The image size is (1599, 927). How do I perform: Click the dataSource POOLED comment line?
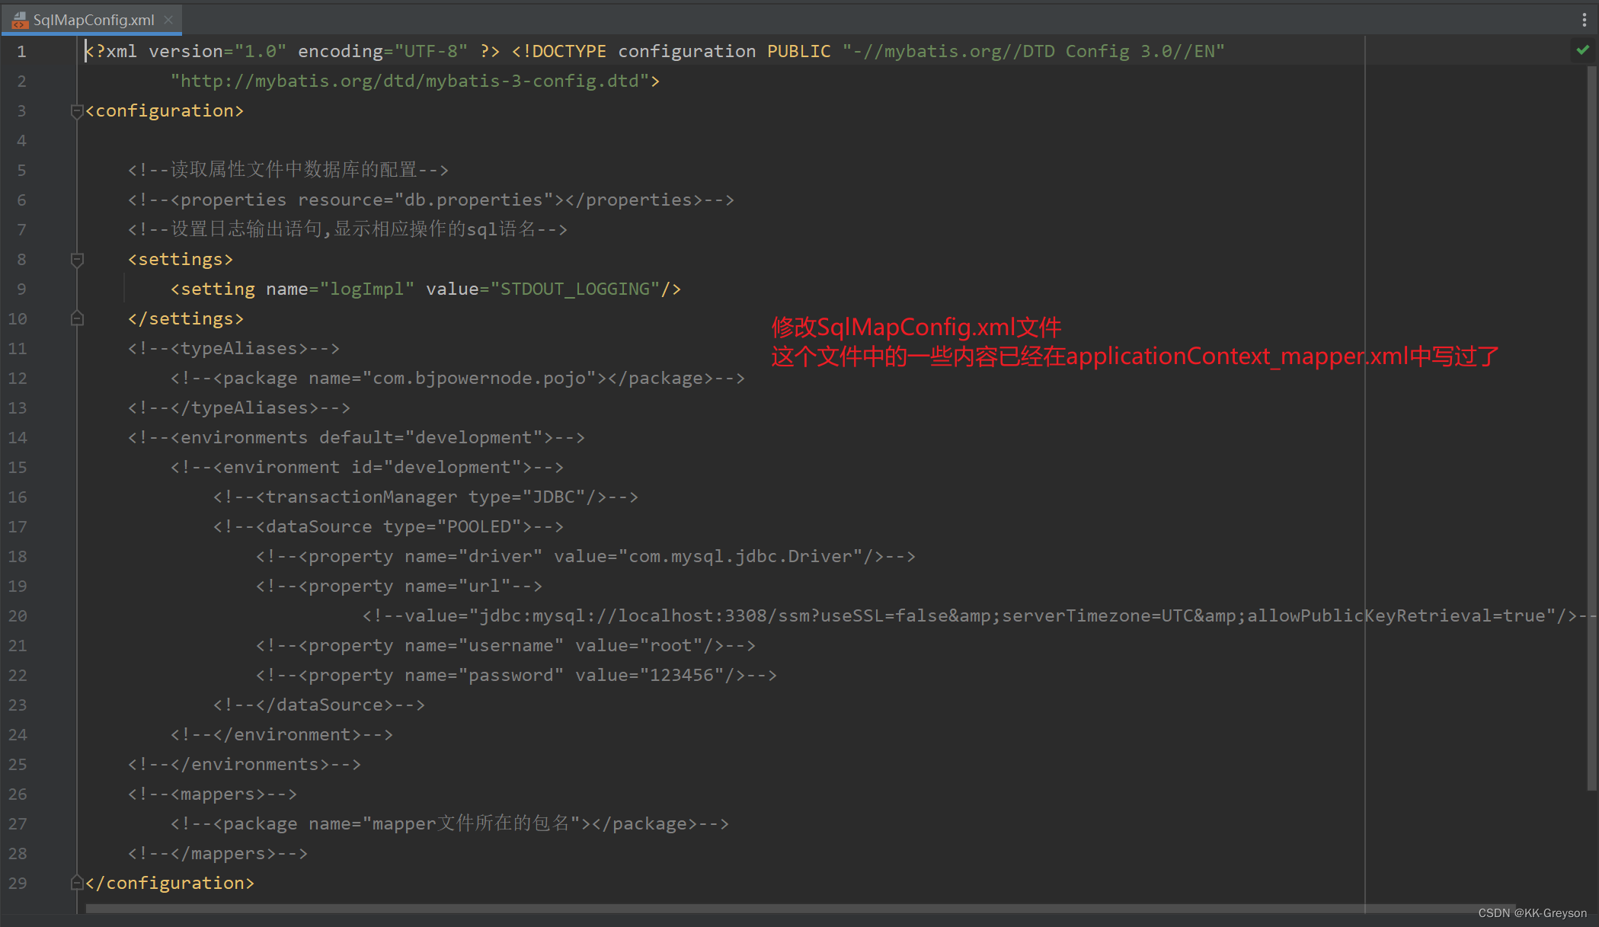[x=389, y=527]
